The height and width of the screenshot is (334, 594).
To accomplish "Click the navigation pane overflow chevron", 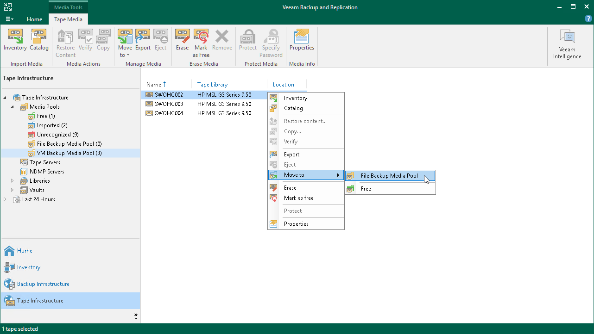I will (136, 316).
